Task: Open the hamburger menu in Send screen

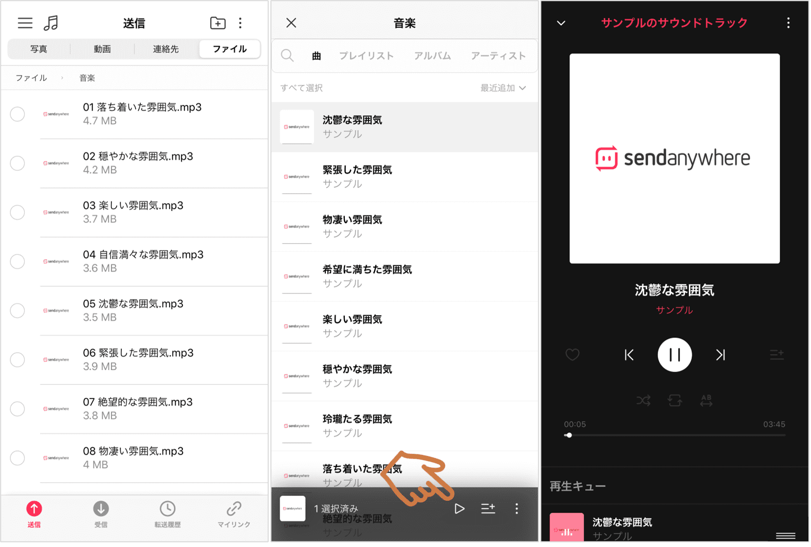Action: coord(25,23)
